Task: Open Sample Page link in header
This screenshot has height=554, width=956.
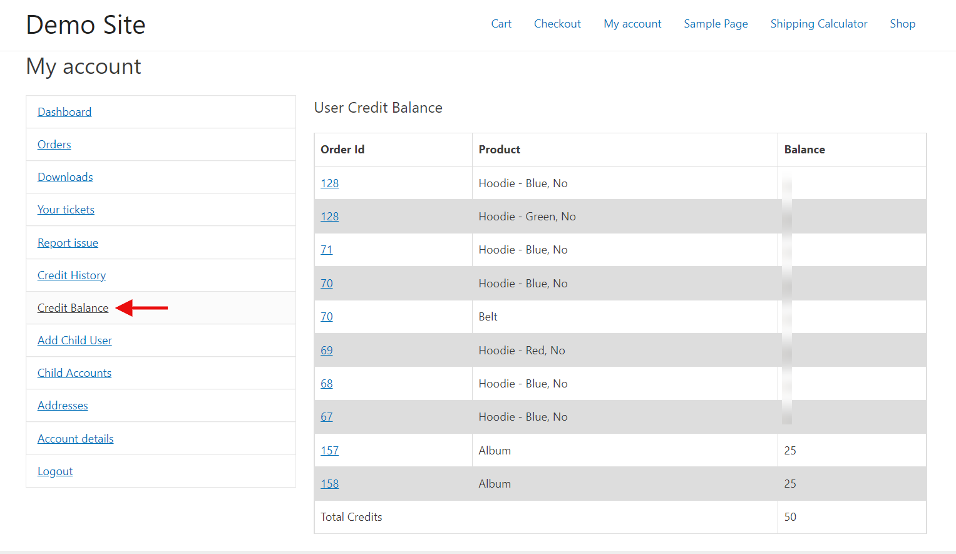Action: 716,24
